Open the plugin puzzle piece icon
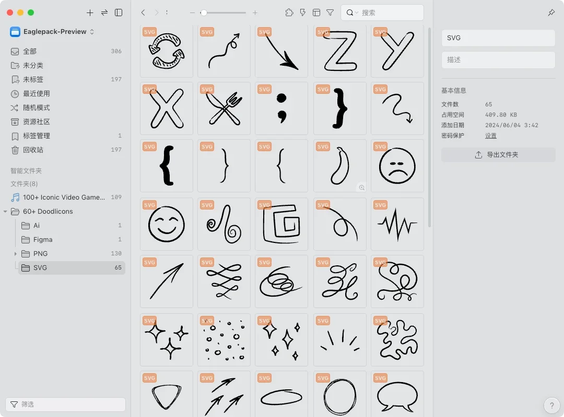564x417 pixels. [x=289, y=13]
